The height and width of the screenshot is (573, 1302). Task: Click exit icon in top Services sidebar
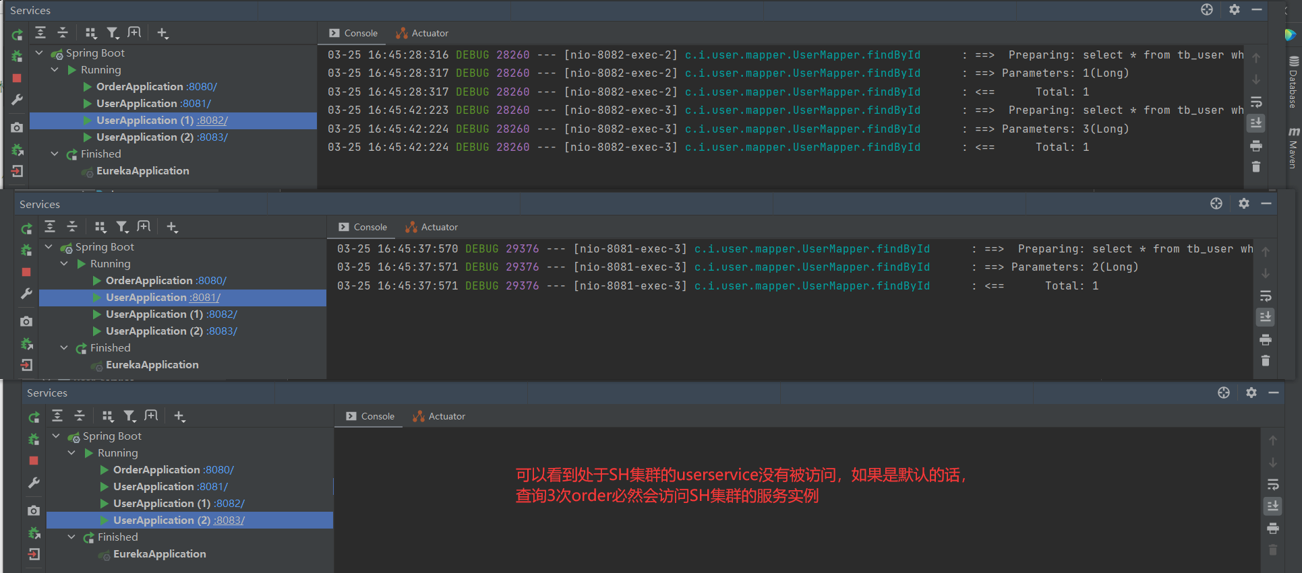point(17,171)
